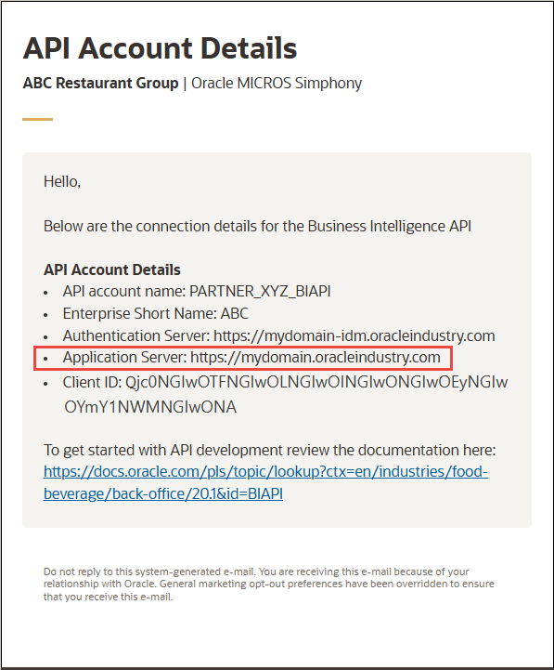Click the 'Do not reply' footer disclaimer

268,584
